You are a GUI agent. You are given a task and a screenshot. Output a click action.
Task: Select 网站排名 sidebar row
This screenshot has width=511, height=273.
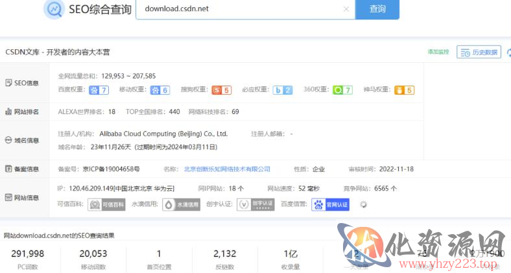[25, 112]
